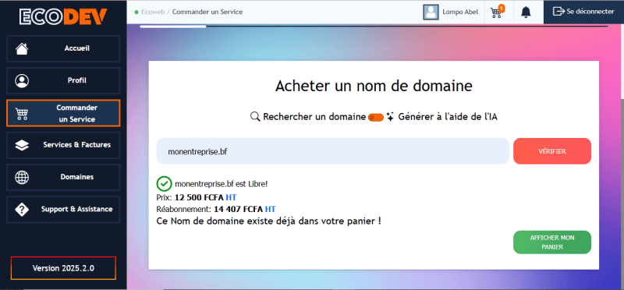Click the Rechercher un domaine label
This screenshot has height=290, width=624.
click(x=314, y=117)
